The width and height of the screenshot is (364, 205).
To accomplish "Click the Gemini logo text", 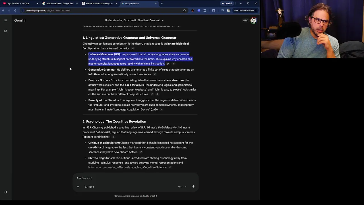I will point(20,20).
